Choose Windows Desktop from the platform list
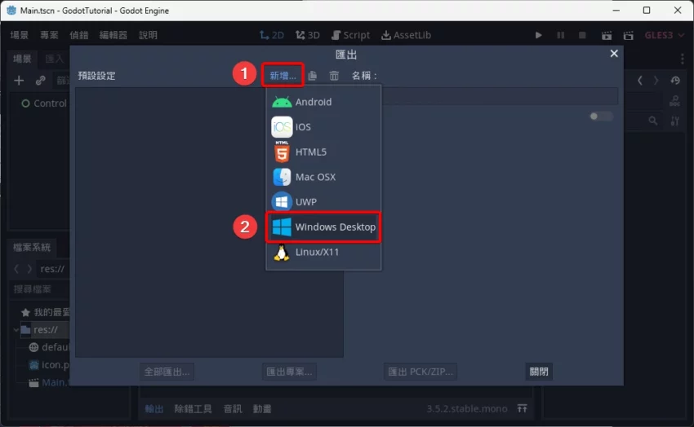This screenshot has height=427, width=694. [323, 227]
